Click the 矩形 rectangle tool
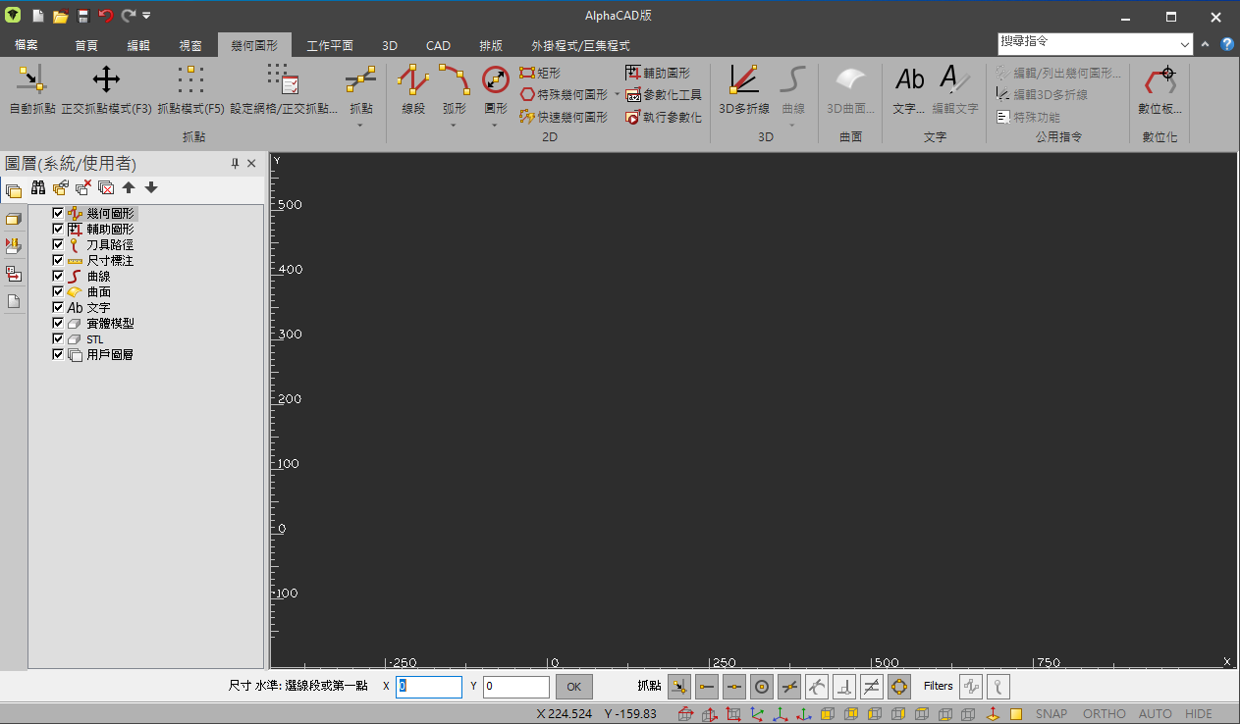Viewport: 1240px width, 724px height. coord(539,73)
